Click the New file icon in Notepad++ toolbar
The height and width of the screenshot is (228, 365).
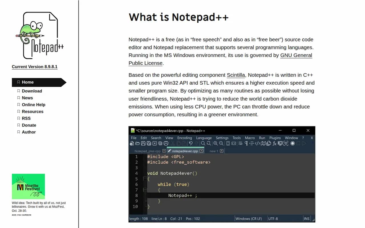[x=132, y=143]
